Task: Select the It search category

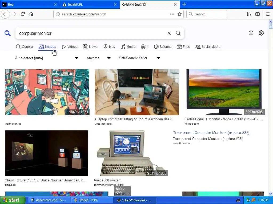Action: (x=144, y=47)
